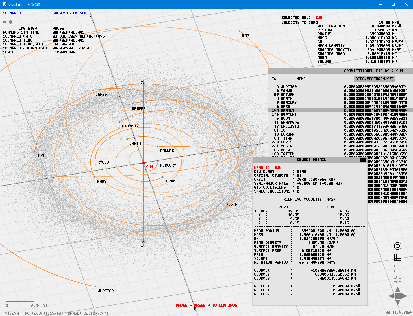Select MOON row in gravitational fields list
The height and width of the screenshot is (316, 413).
pos(340,118)
